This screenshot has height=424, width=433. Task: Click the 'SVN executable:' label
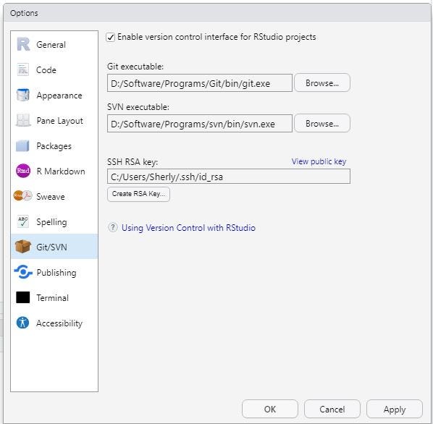pyautogui.click(x=138, y=107)
